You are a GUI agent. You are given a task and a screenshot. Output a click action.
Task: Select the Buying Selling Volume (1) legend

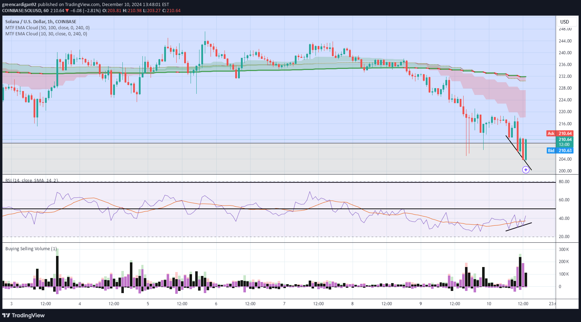point(31,249)
